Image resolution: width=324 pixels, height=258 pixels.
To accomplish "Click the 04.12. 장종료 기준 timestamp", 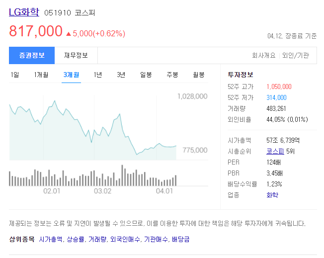I will (292, 36).
